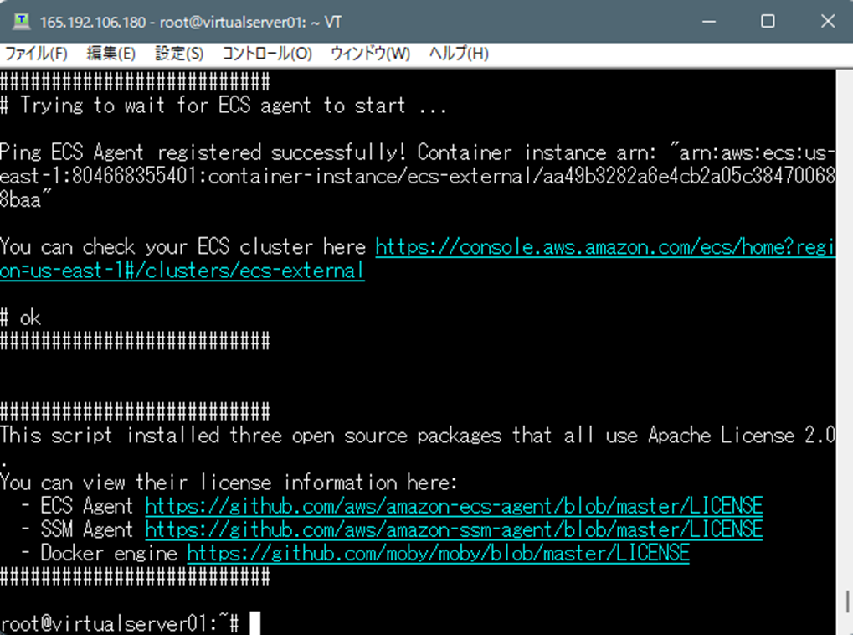Image resolution: width=853 pixels, height=635 pixels.
Task: Close the Tera Term window
Action: point(827,21)
